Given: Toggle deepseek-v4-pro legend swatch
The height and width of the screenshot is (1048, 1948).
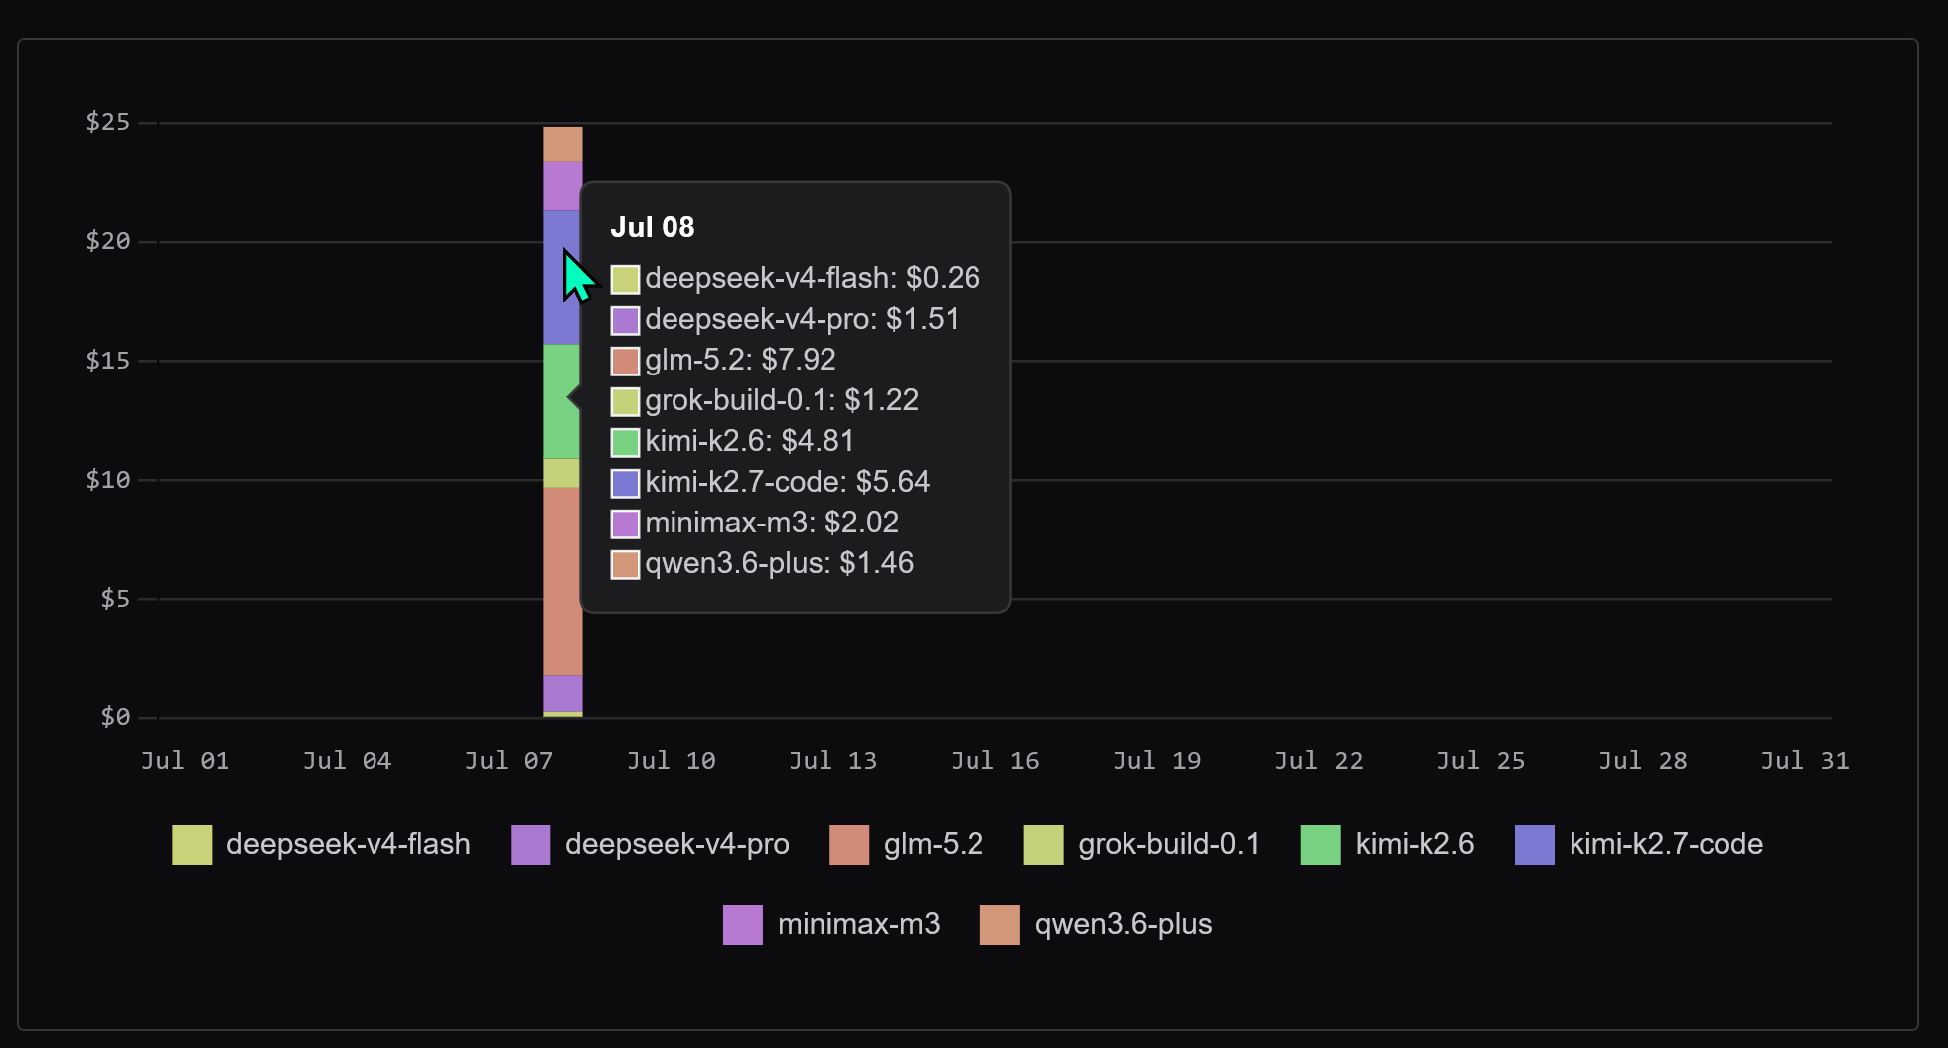Looking at the screenshot, I should 530,845.
